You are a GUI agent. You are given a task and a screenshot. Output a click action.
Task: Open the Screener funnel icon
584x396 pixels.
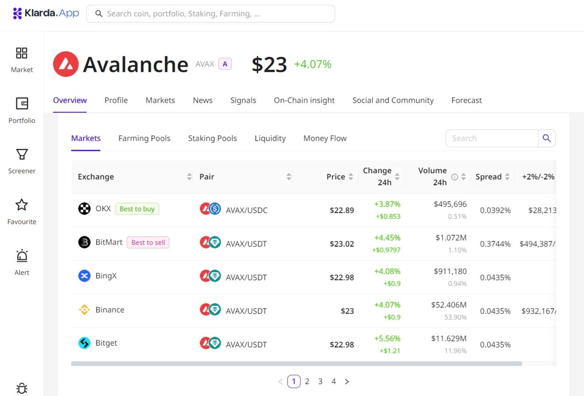click(x=22, y=154)
